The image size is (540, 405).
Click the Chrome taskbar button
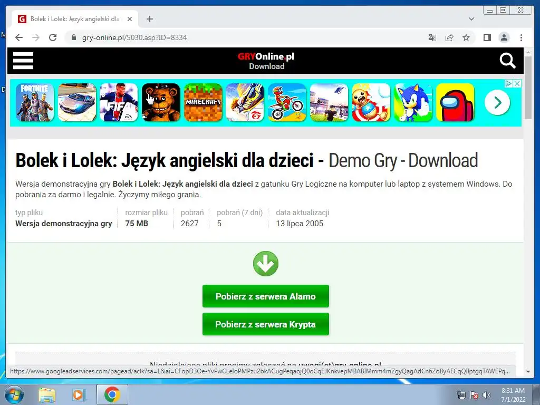tap(112, 394)
